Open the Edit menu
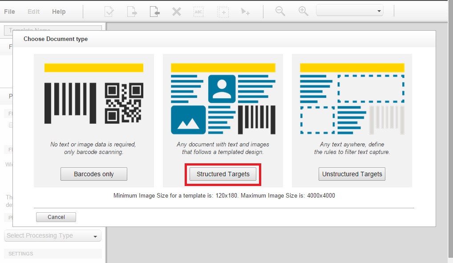 click(x=34, y=12)
